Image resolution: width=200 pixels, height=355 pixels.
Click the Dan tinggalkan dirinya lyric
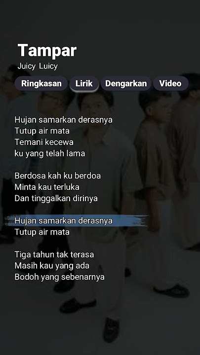click(x=56, y=198)
